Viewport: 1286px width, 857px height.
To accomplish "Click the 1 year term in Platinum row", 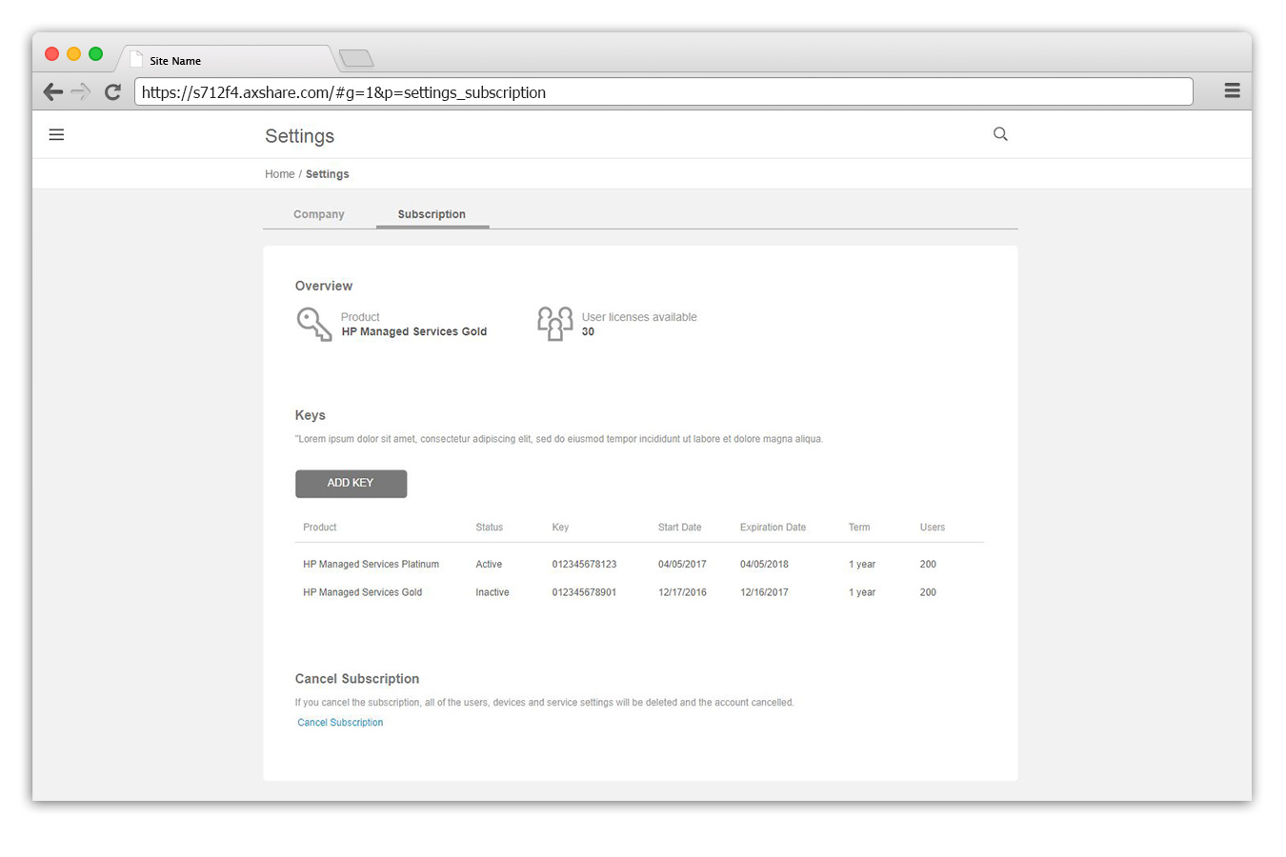I will coord(862,565).
